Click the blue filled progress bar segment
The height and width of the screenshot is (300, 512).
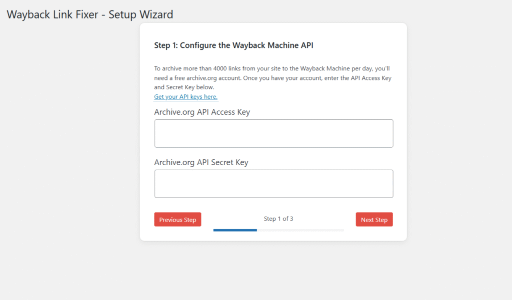click(235, 230)
